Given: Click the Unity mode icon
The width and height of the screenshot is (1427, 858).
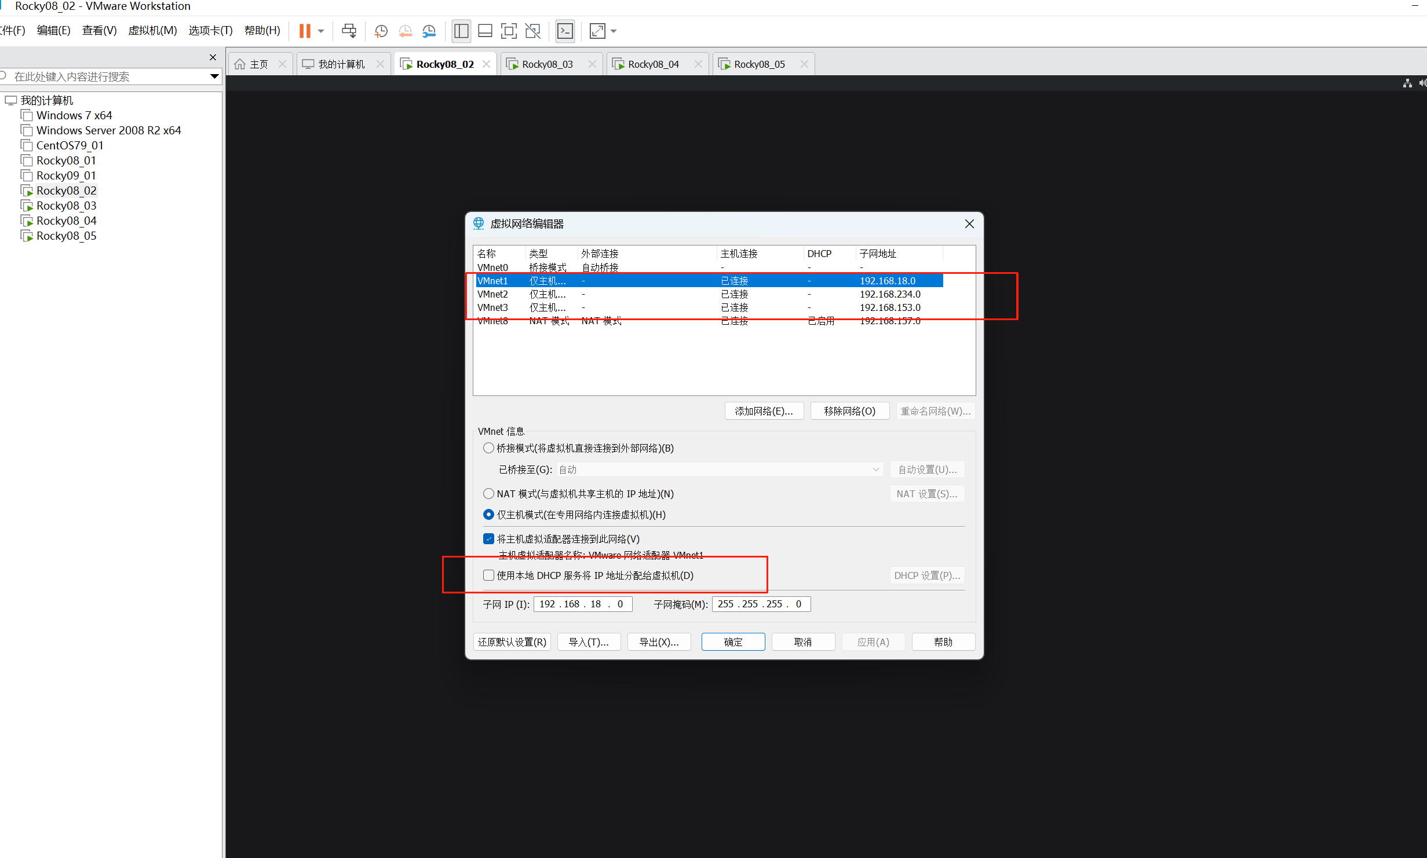Looking at the screenshot, I should 532,31.
